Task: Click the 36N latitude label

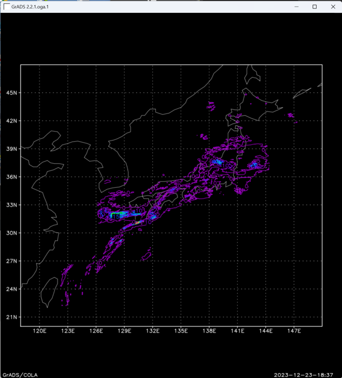Action: [x=12, y=177]
